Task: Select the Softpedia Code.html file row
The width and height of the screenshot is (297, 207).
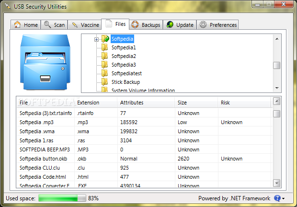Action: point(144,177)
